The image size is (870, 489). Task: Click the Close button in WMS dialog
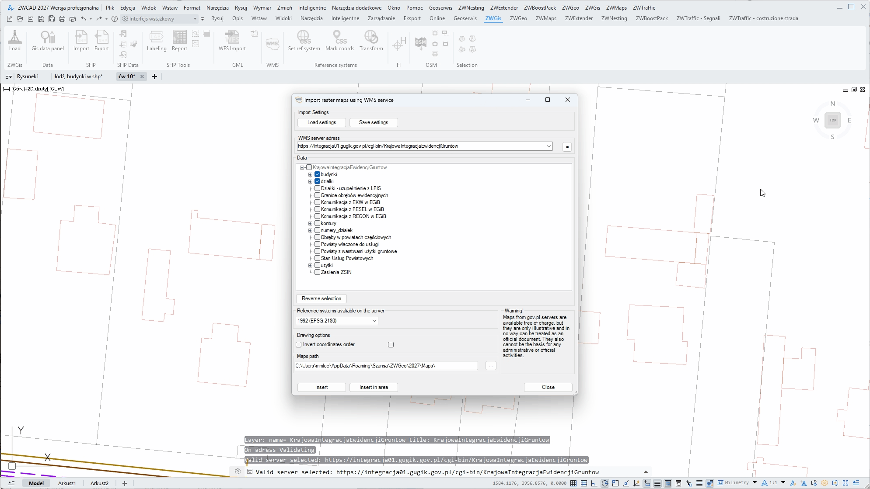point(548,387)
